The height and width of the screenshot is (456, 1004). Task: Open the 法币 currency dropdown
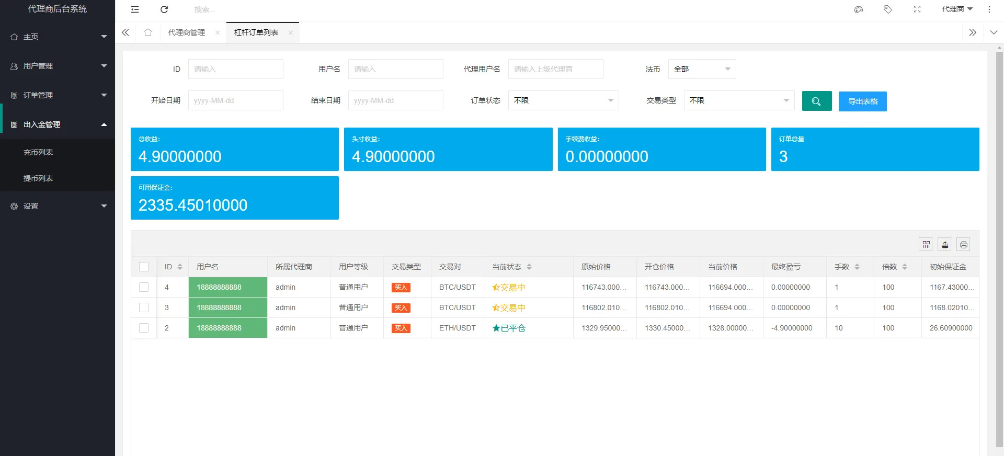tap(702, 69)
